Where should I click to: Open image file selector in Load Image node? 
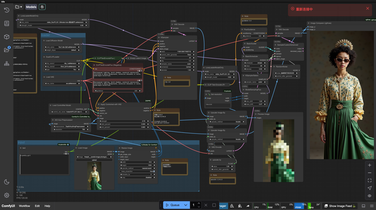click(x=94, y=157)
